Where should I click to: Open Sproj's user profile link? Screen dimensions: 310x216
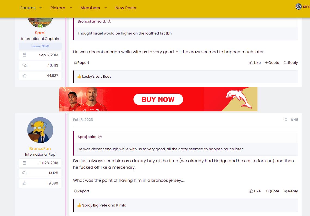pyautogui.click(x=40, y=33)
